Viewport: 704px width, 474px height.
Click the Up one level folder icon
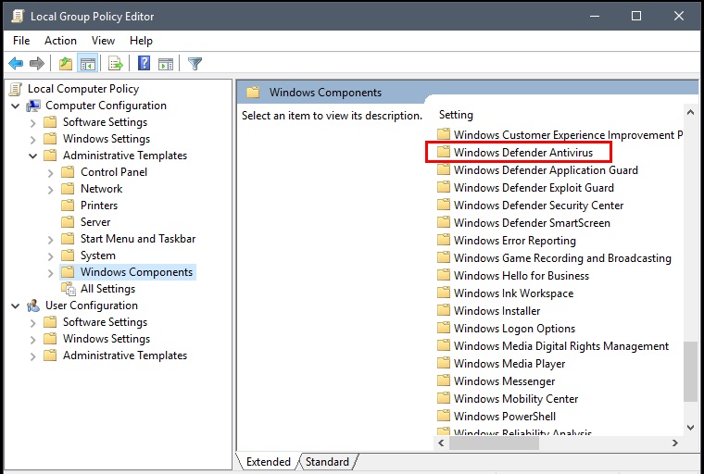coord(66,63)
